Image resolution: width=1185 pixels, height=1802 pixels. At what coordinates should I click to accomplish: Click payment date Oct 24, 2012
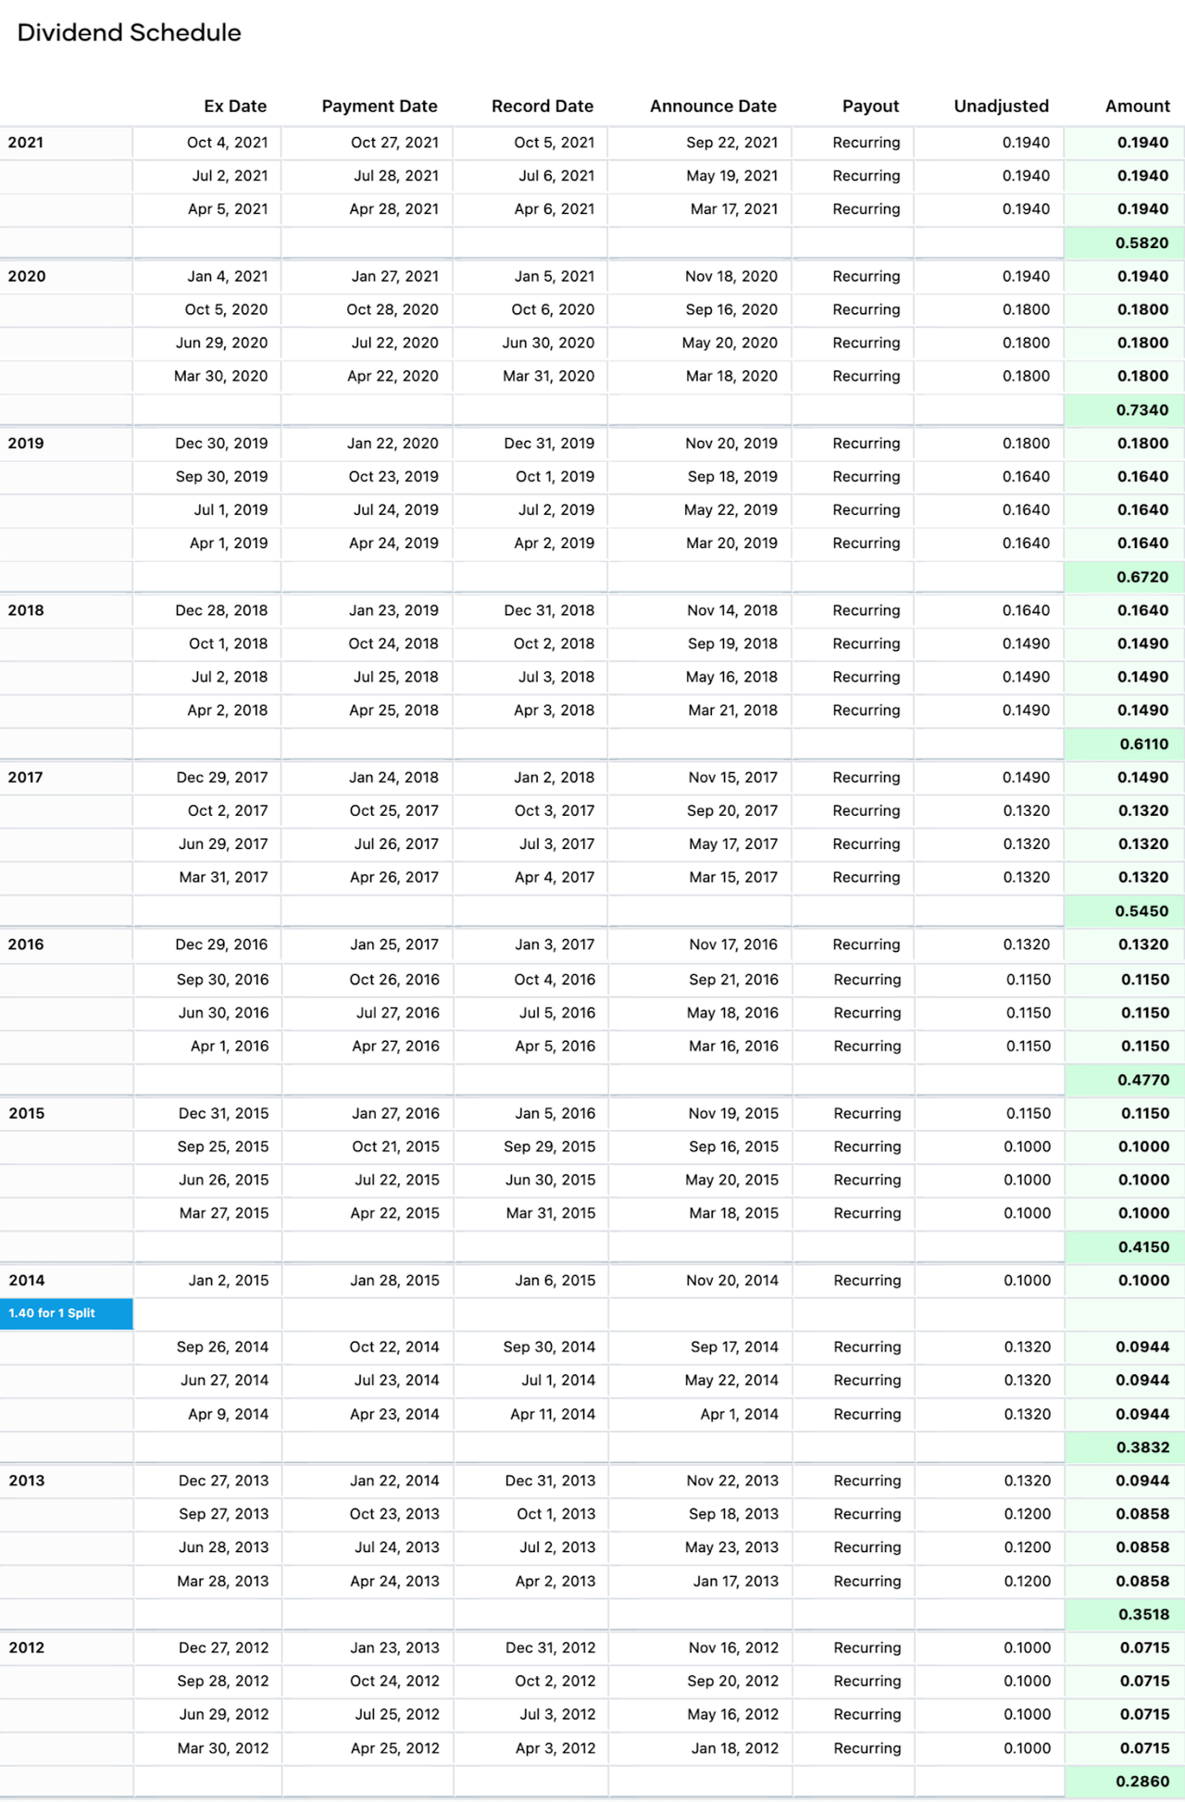(394, 1681)
